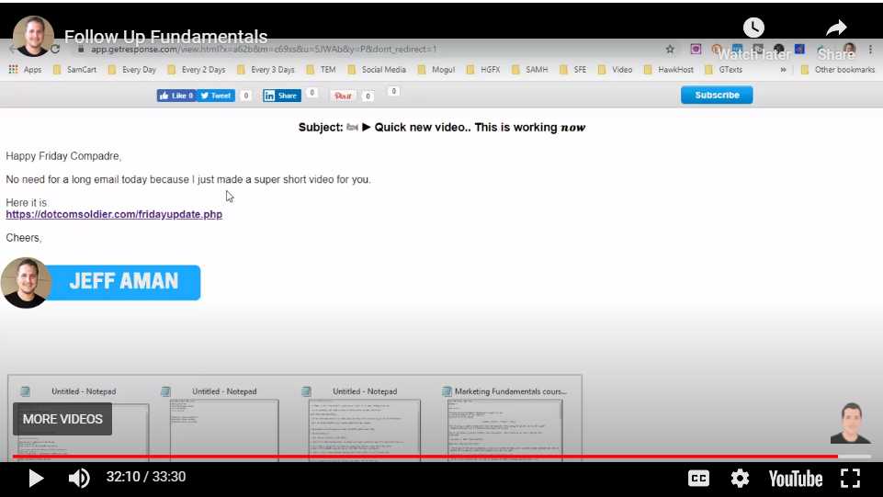Click the blue Subscribe button

click(717, 96)
